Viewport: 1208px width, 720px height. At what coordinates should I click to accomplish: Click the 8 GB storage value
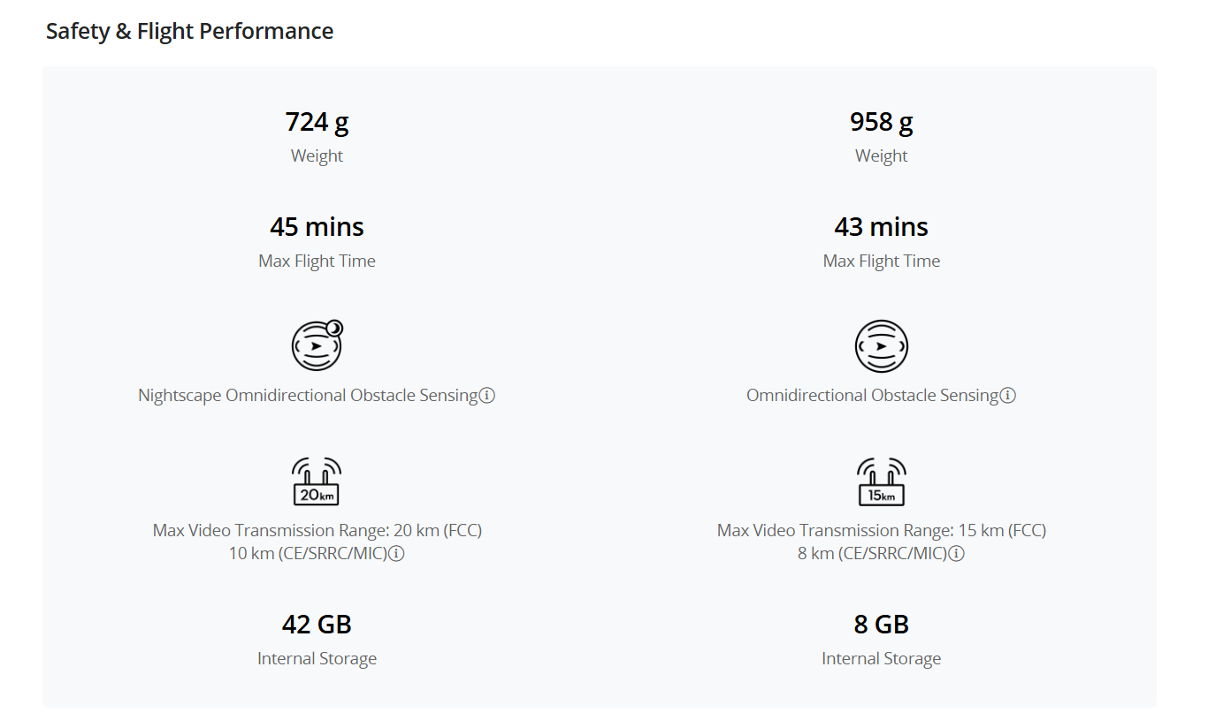click(882, 625)
